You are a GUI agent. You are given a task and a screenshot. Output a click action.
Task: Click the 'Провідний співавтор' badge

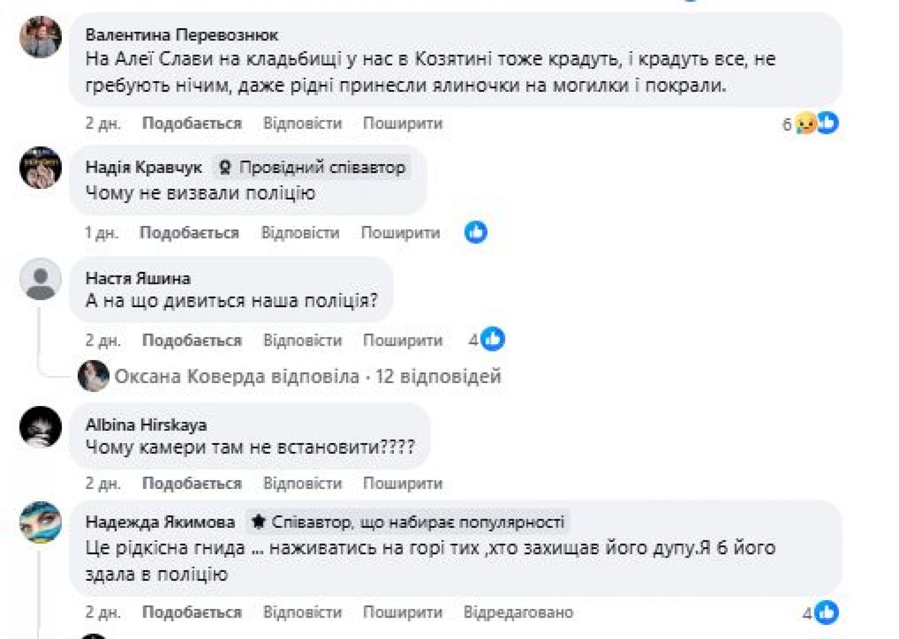pyautogui.click(x=312, y=167)
